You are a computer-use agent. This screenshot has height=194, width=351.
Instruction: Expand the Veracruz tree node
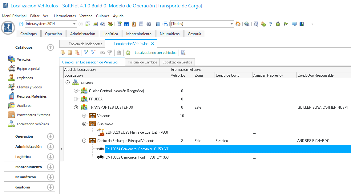(84, 116)
